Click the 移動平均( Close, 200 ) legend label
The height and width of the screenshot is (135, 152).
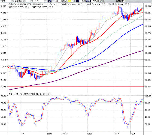click(x=71, y=4)
